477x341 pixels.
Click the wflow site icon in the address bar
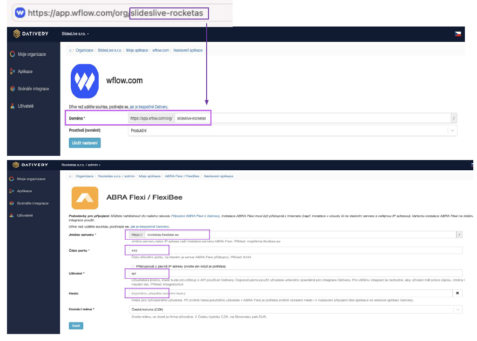pyautogui.click(x=20, y=13)
